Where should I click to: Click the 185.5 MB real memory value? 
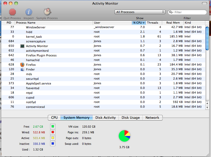176,36
